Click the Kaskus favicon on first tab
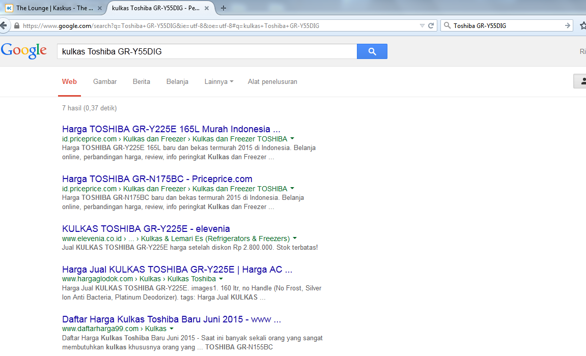The image size is (586, 356). point(9,8)
